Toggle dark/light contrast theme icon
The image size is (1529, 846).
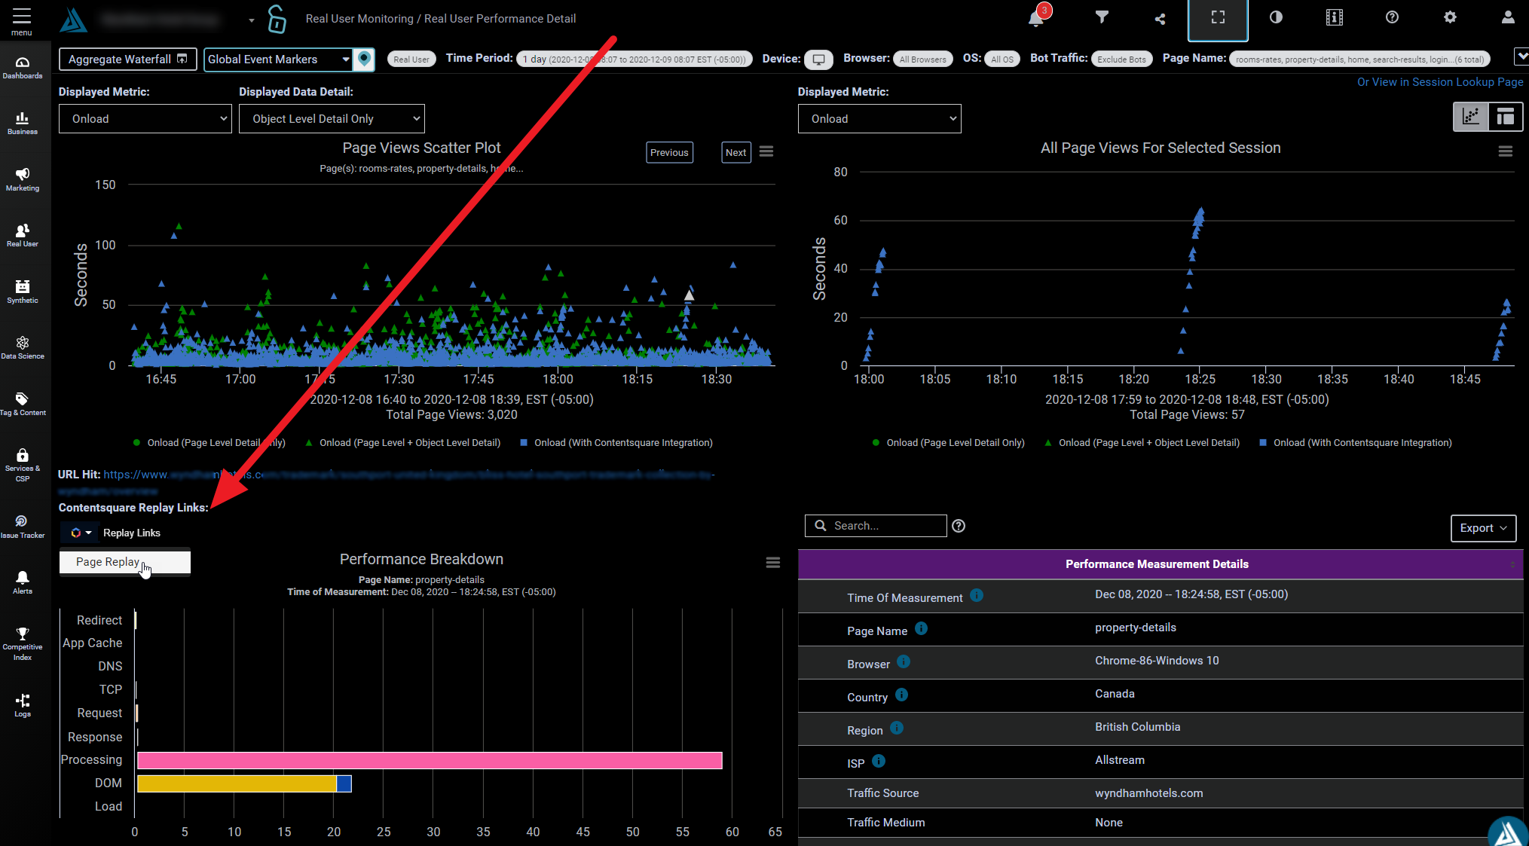1276,17
